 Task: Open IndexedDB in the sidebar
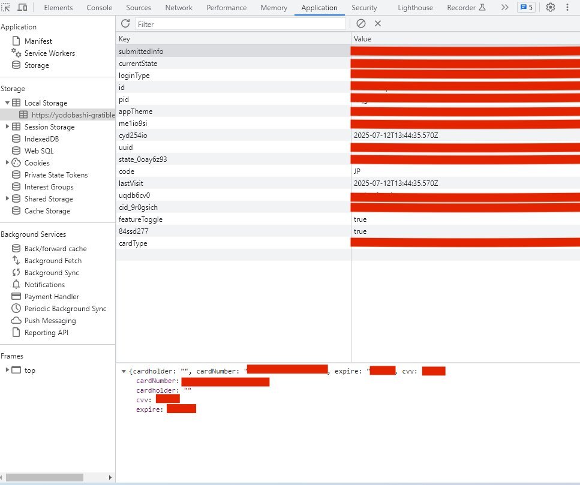[x=41, y=139]
